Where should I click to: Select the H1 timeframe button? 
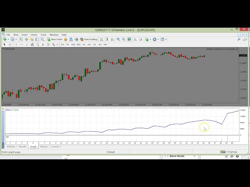tap(84, 44)
